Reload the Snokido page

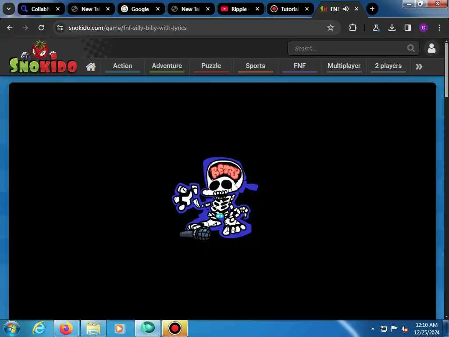coord(41,28)
